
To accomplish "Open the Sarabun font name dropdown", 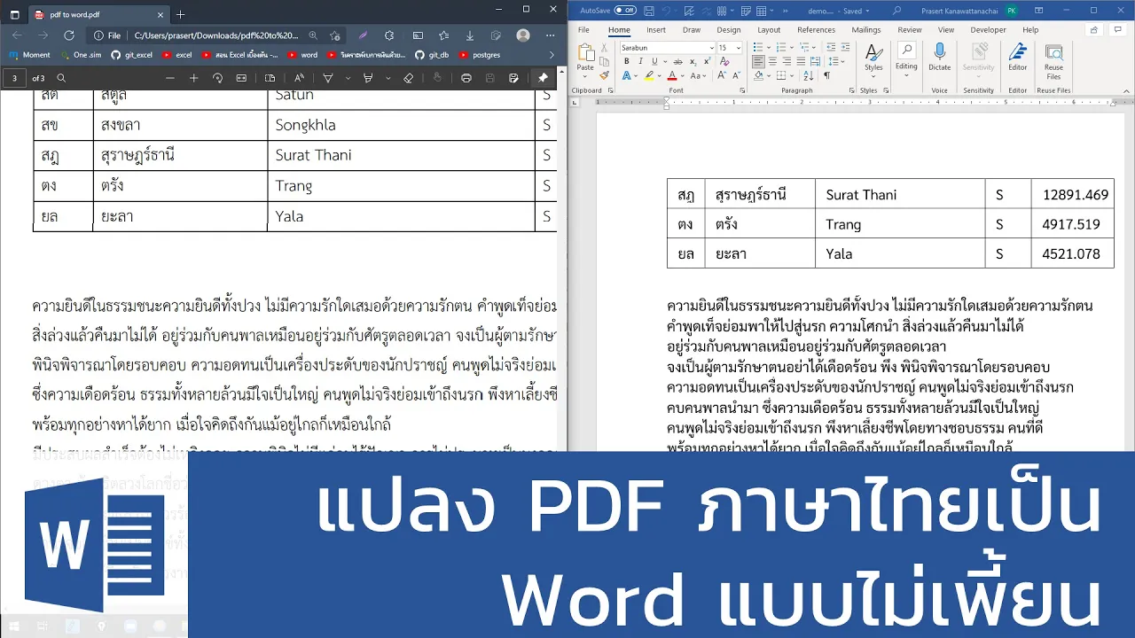I will 711,48.
